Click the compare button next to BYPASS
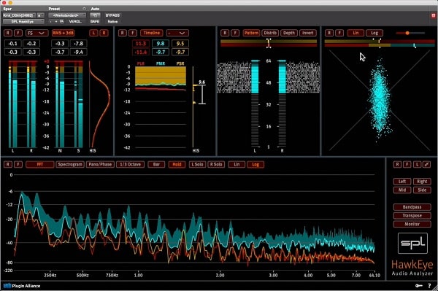 tap(95, 15)
